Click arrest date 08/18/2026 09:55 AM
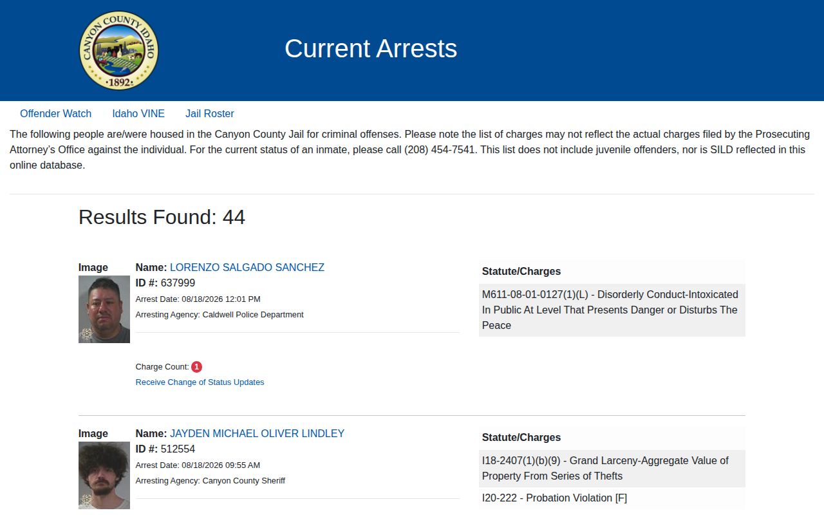Viewport: 824px width, 515px height. 221,465
